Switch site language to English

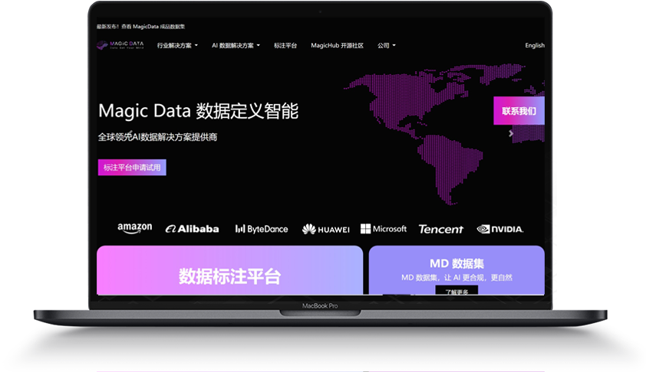(535, 46)
